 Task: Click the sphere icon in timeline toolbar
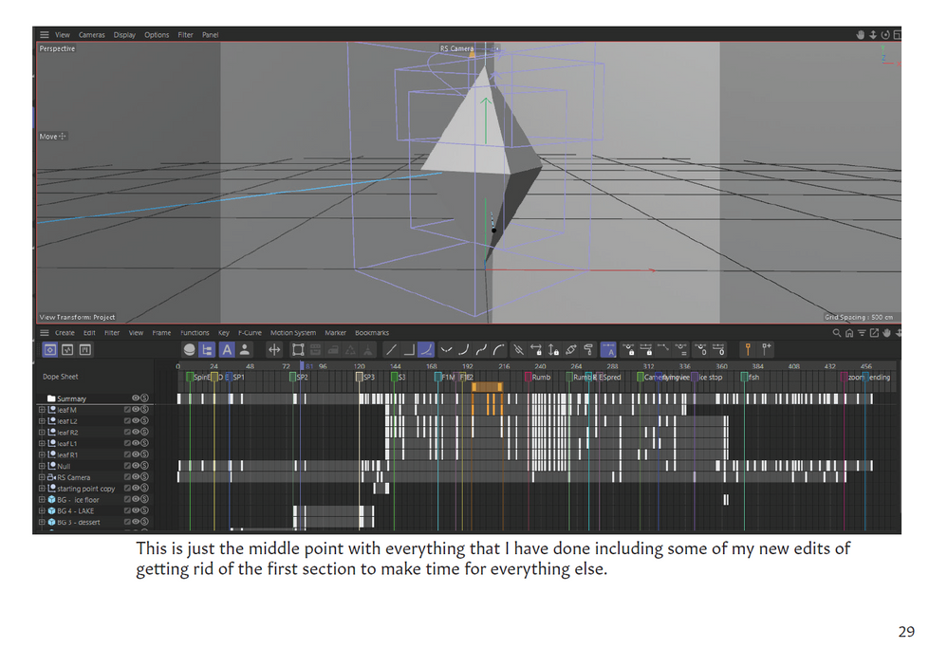[189, 350]
